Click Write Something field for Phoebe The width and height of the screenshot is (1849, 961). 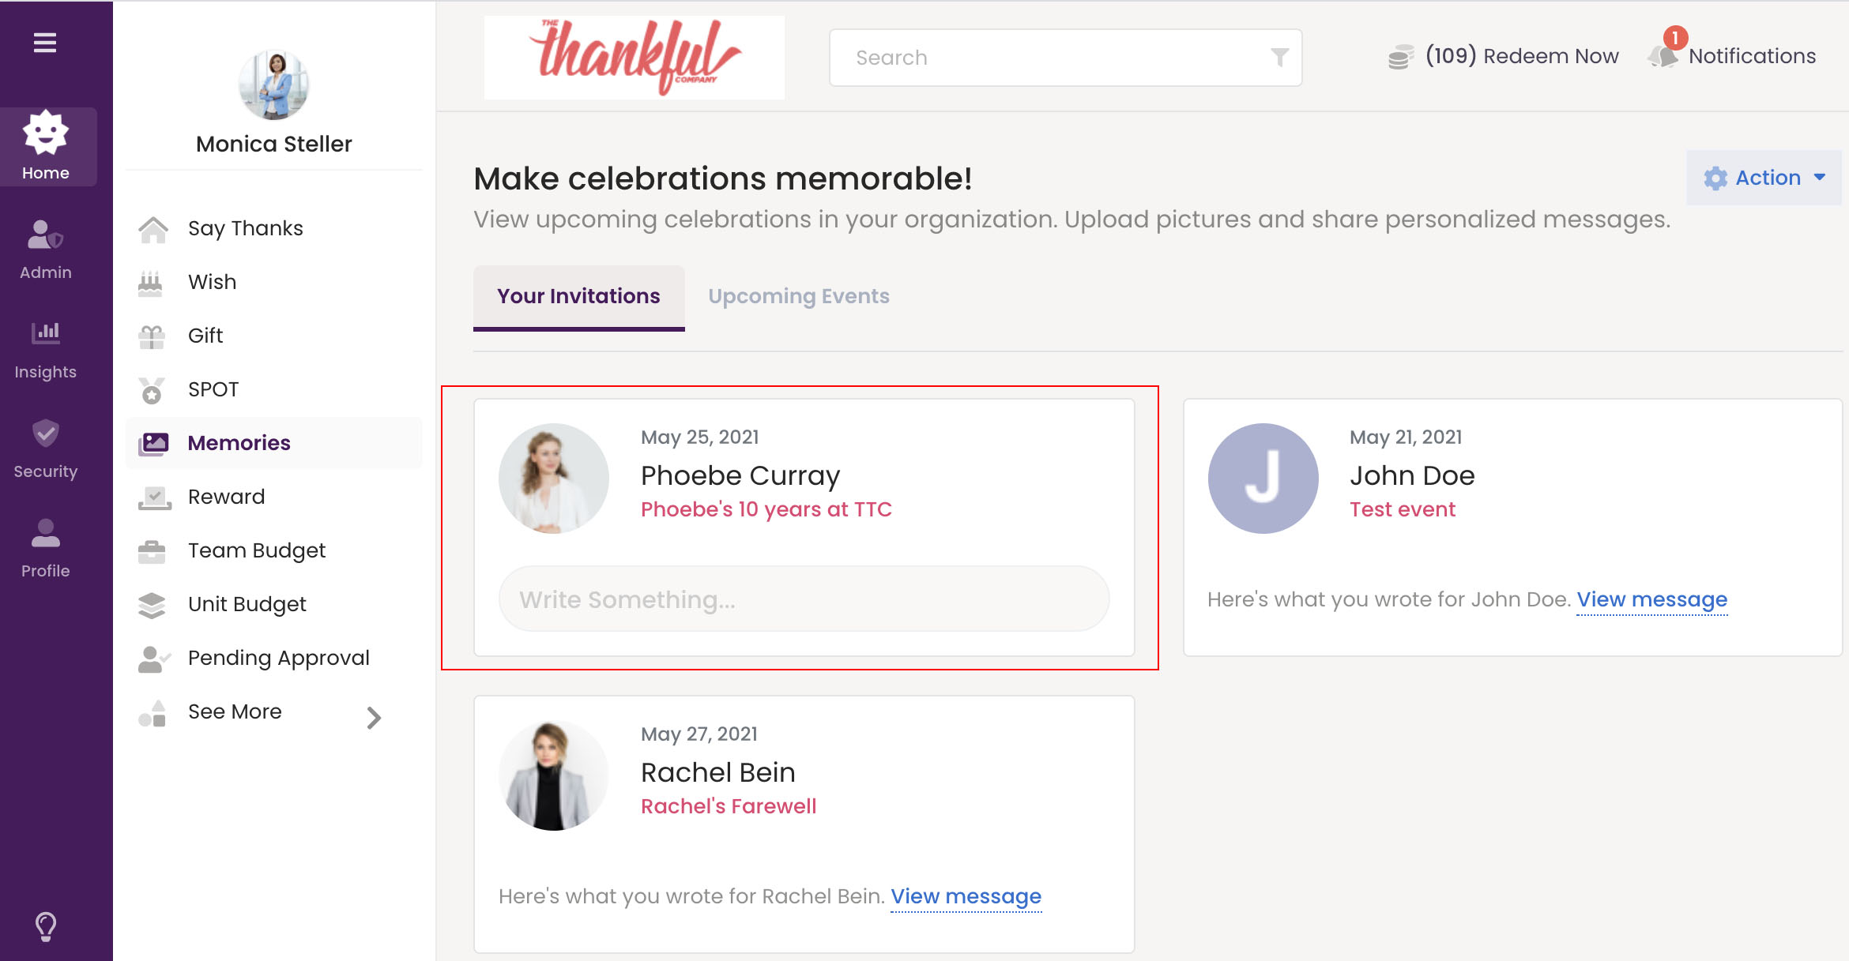(x=803, y=599)
